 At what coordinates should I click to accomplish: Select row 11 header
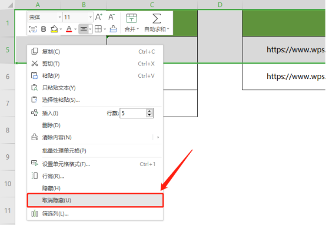tap(8, 211)
